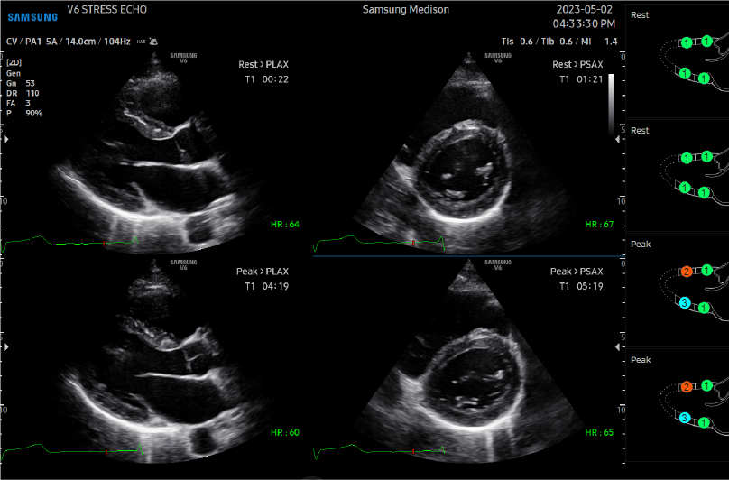Select the Peak PSAX echo image

[x=467, y=361]
